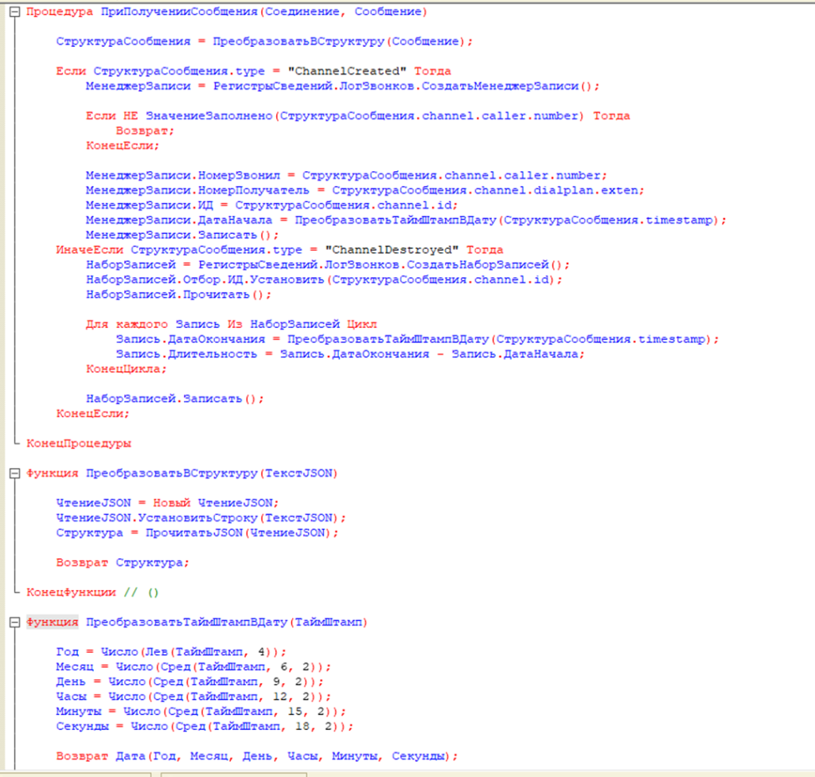Viewport: 815px width, 777px height.
Task: Click the НаборЗаписей.Записать() line
Action: (174, 398)
